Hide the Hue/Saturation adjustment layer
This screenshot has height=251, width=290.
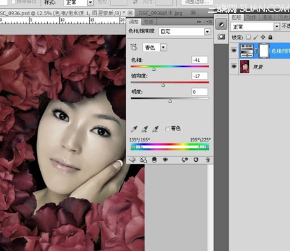click(234, 50)
